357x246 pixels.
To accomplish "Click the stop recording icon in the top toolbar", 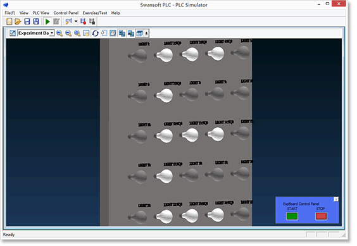I will 92,22.
